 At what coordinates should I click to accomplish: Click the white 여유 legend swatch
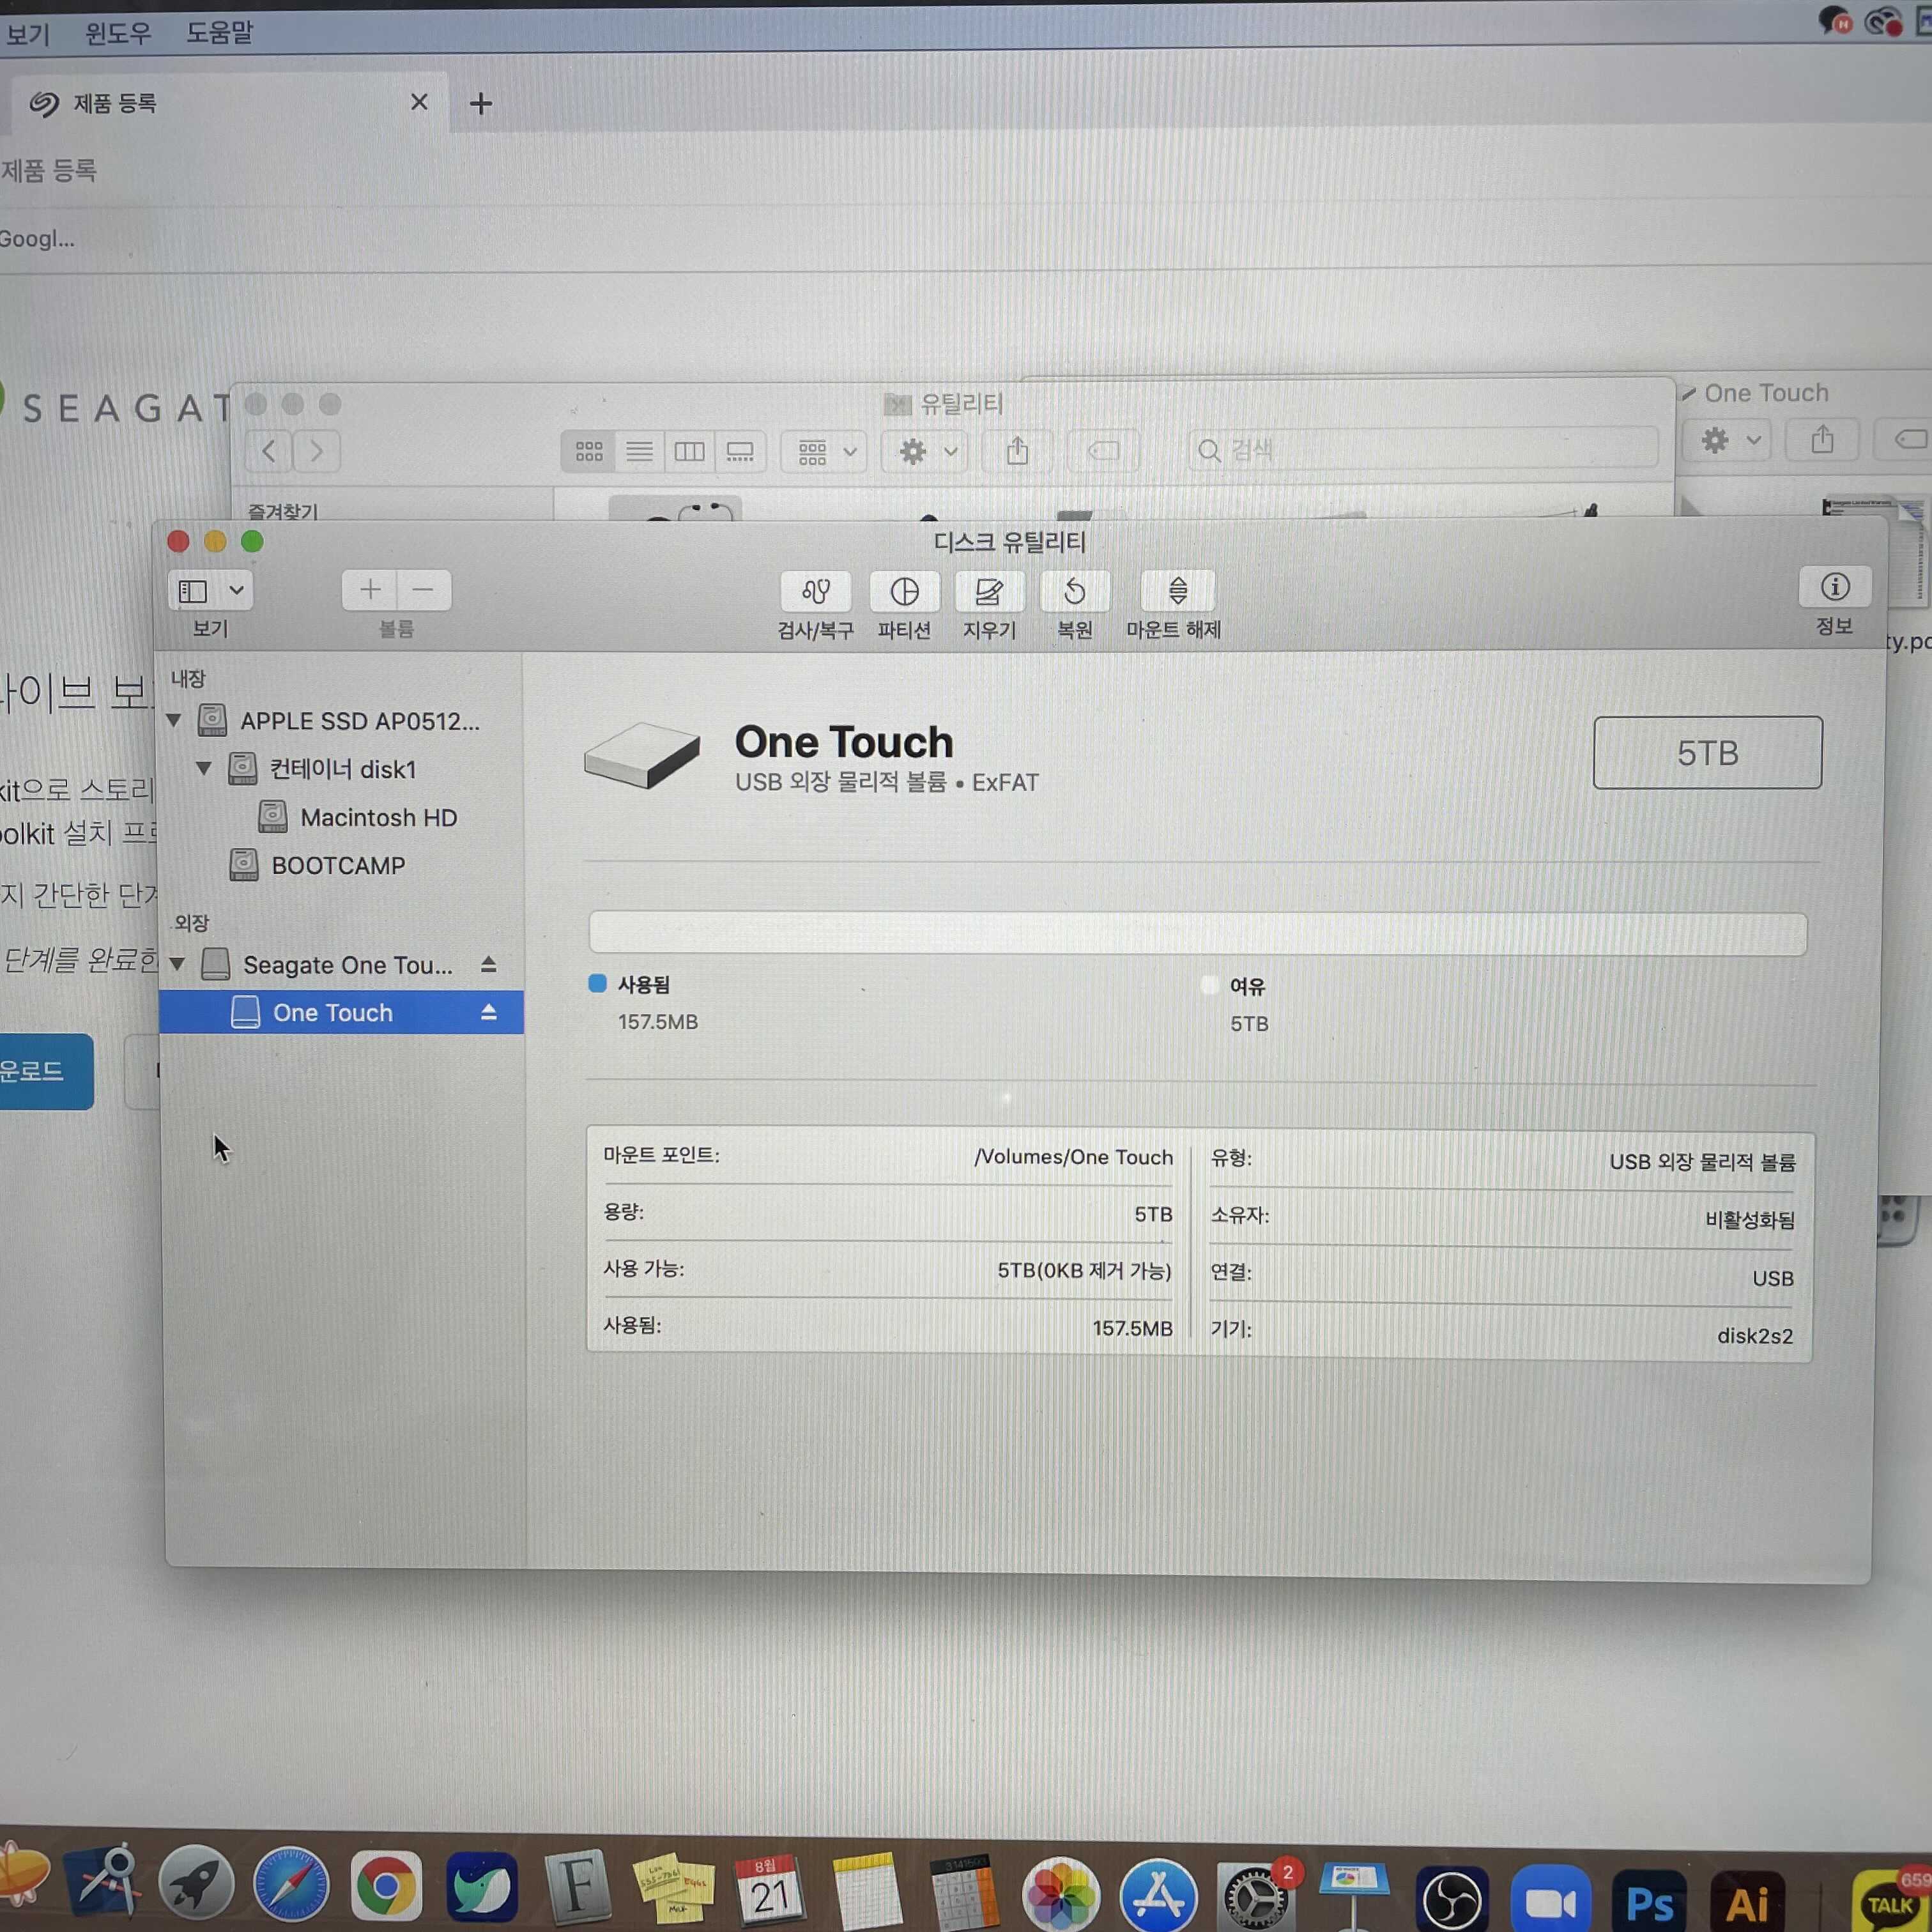[x=1209, y=985]
